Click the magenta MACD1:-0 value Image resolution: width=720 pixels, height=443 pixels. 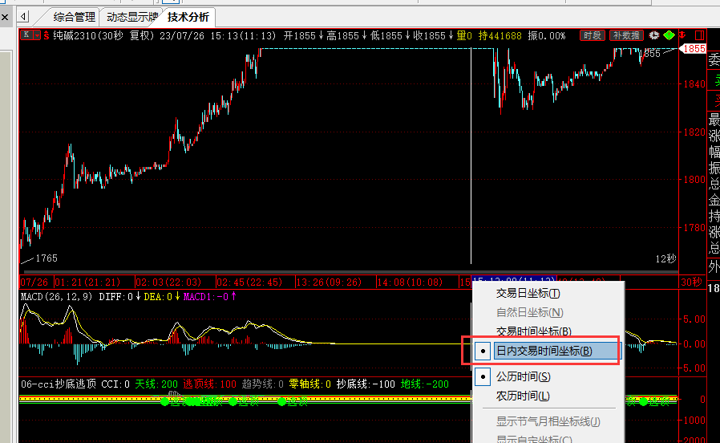[209, 297]
